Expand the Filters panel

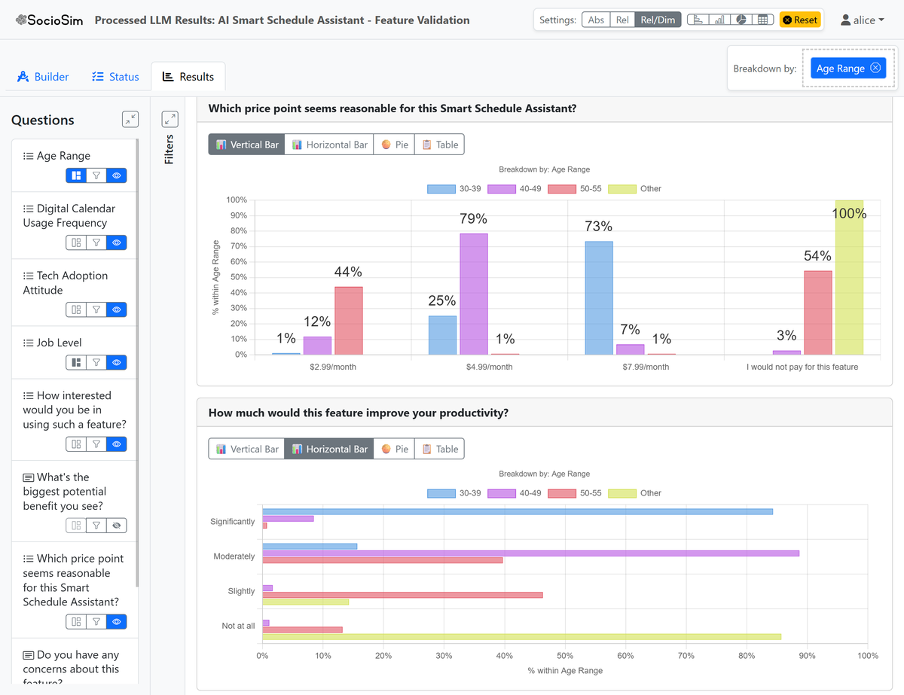170,119
